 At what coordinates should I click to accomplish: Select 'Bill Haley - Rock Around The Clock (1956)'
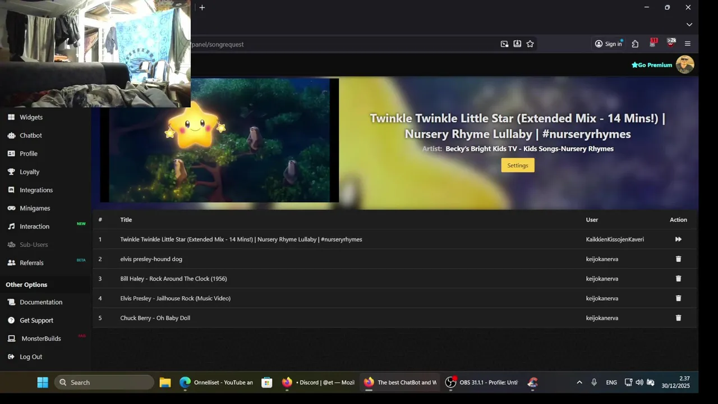[173, 278]
